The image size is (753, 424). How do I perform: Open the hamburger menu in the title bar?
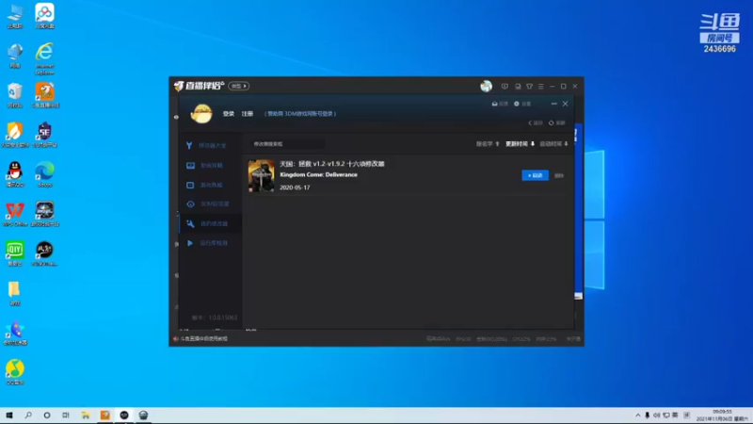[x=540, y=87]
